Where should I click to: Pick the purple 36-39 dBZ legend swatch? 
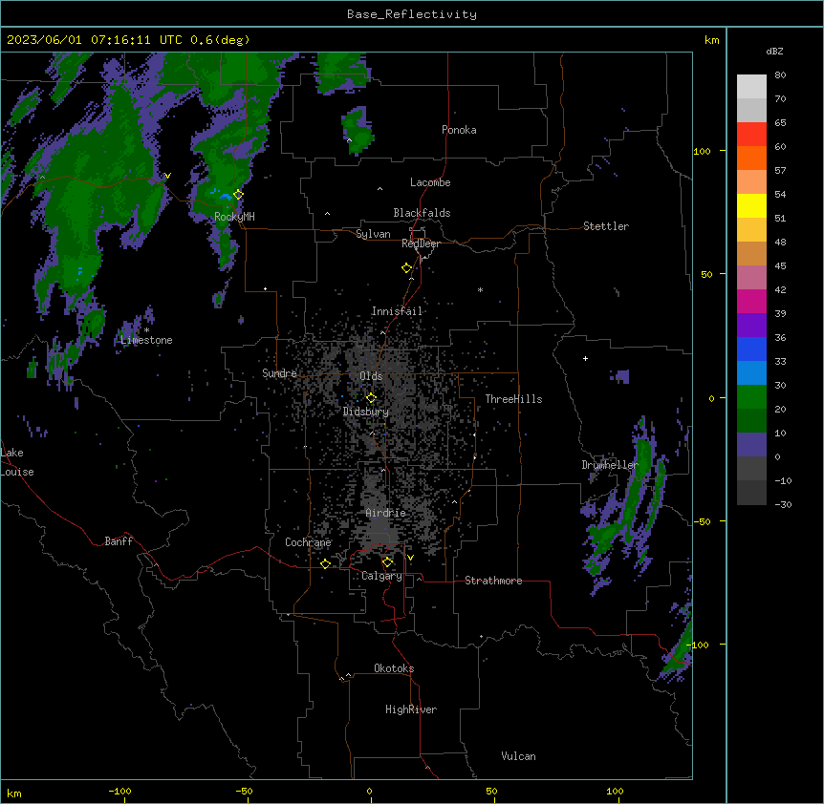(x=751, y=326)
